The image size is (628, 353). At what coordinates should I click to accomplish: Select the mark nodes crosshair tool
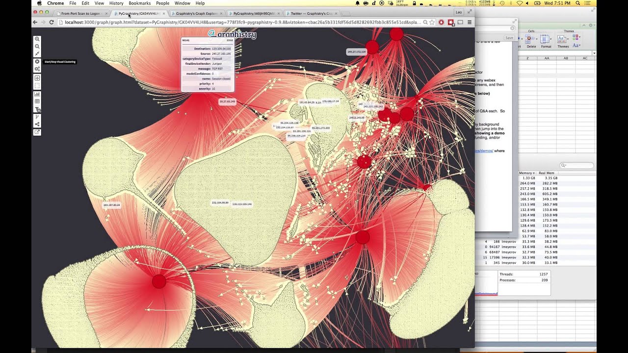37,78
